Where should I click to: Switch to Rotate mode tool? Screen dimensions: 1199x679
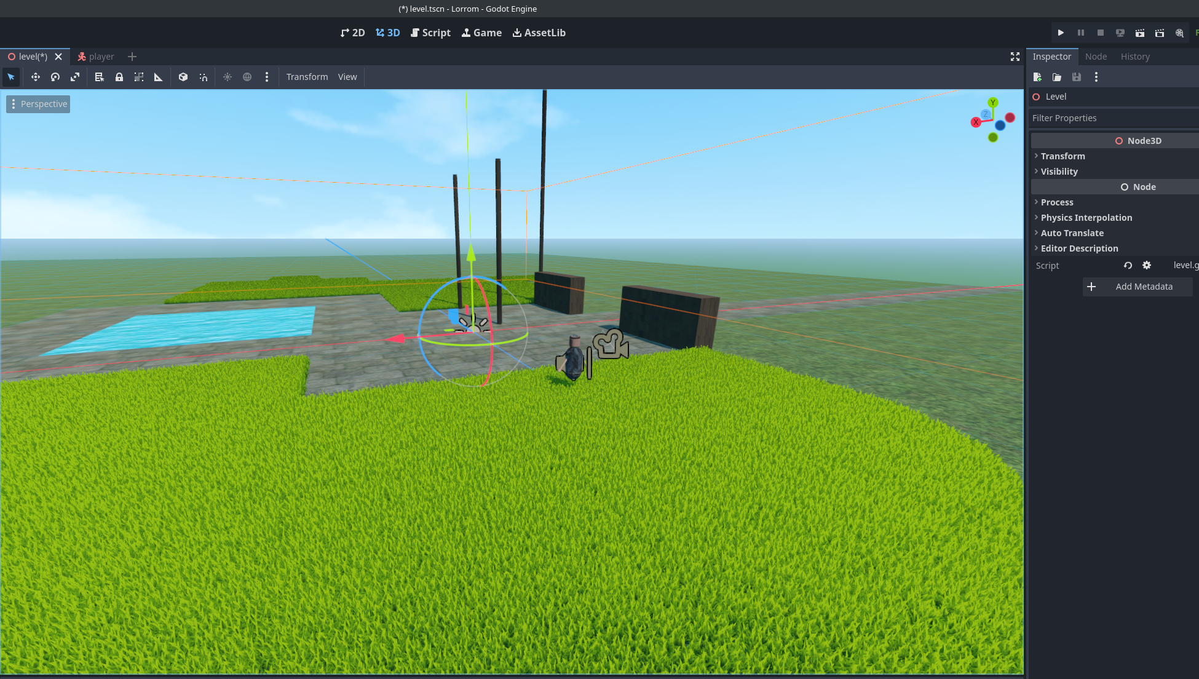coord(55,77)
